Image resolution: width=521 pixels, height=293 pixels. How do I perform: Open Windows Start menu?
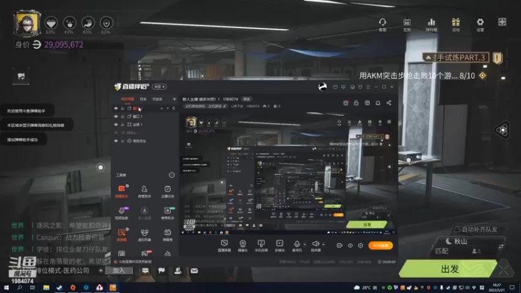pos(6,288)
